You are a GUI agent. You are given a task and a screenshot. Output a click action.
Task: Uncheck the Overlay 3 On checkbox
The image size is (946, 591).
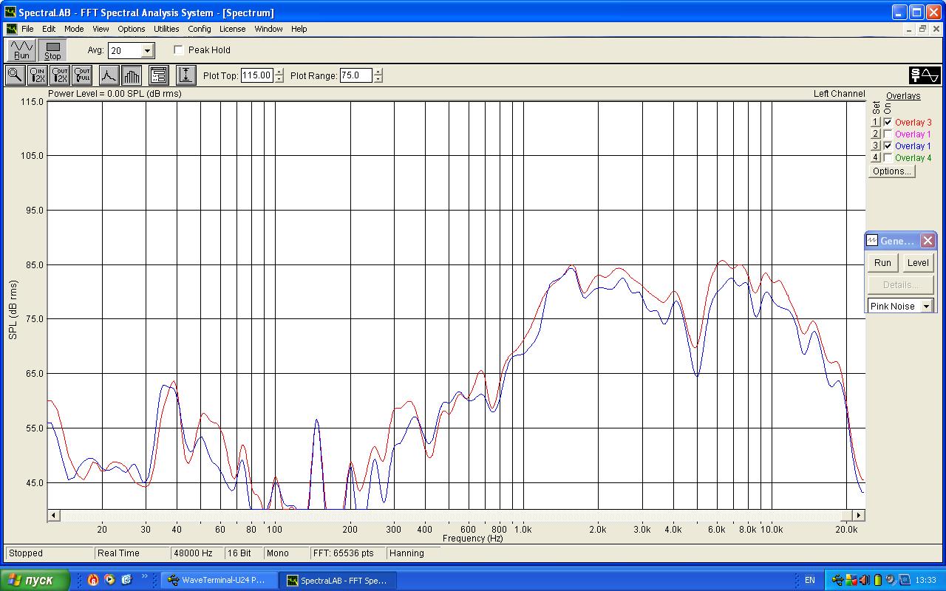tap(888, 123)
